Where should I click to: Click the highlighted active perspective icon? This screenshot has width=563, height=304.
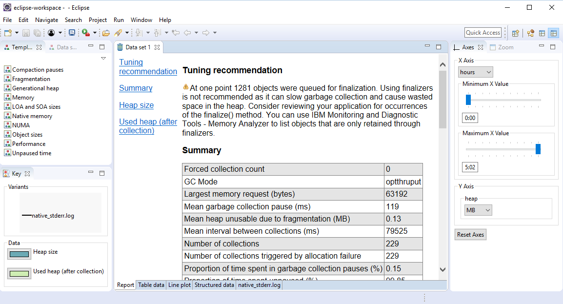coord(554,33)
